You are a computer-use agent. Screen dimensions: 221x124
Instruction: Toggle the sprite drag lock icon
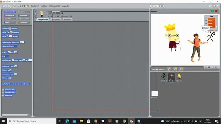point(62,13)
